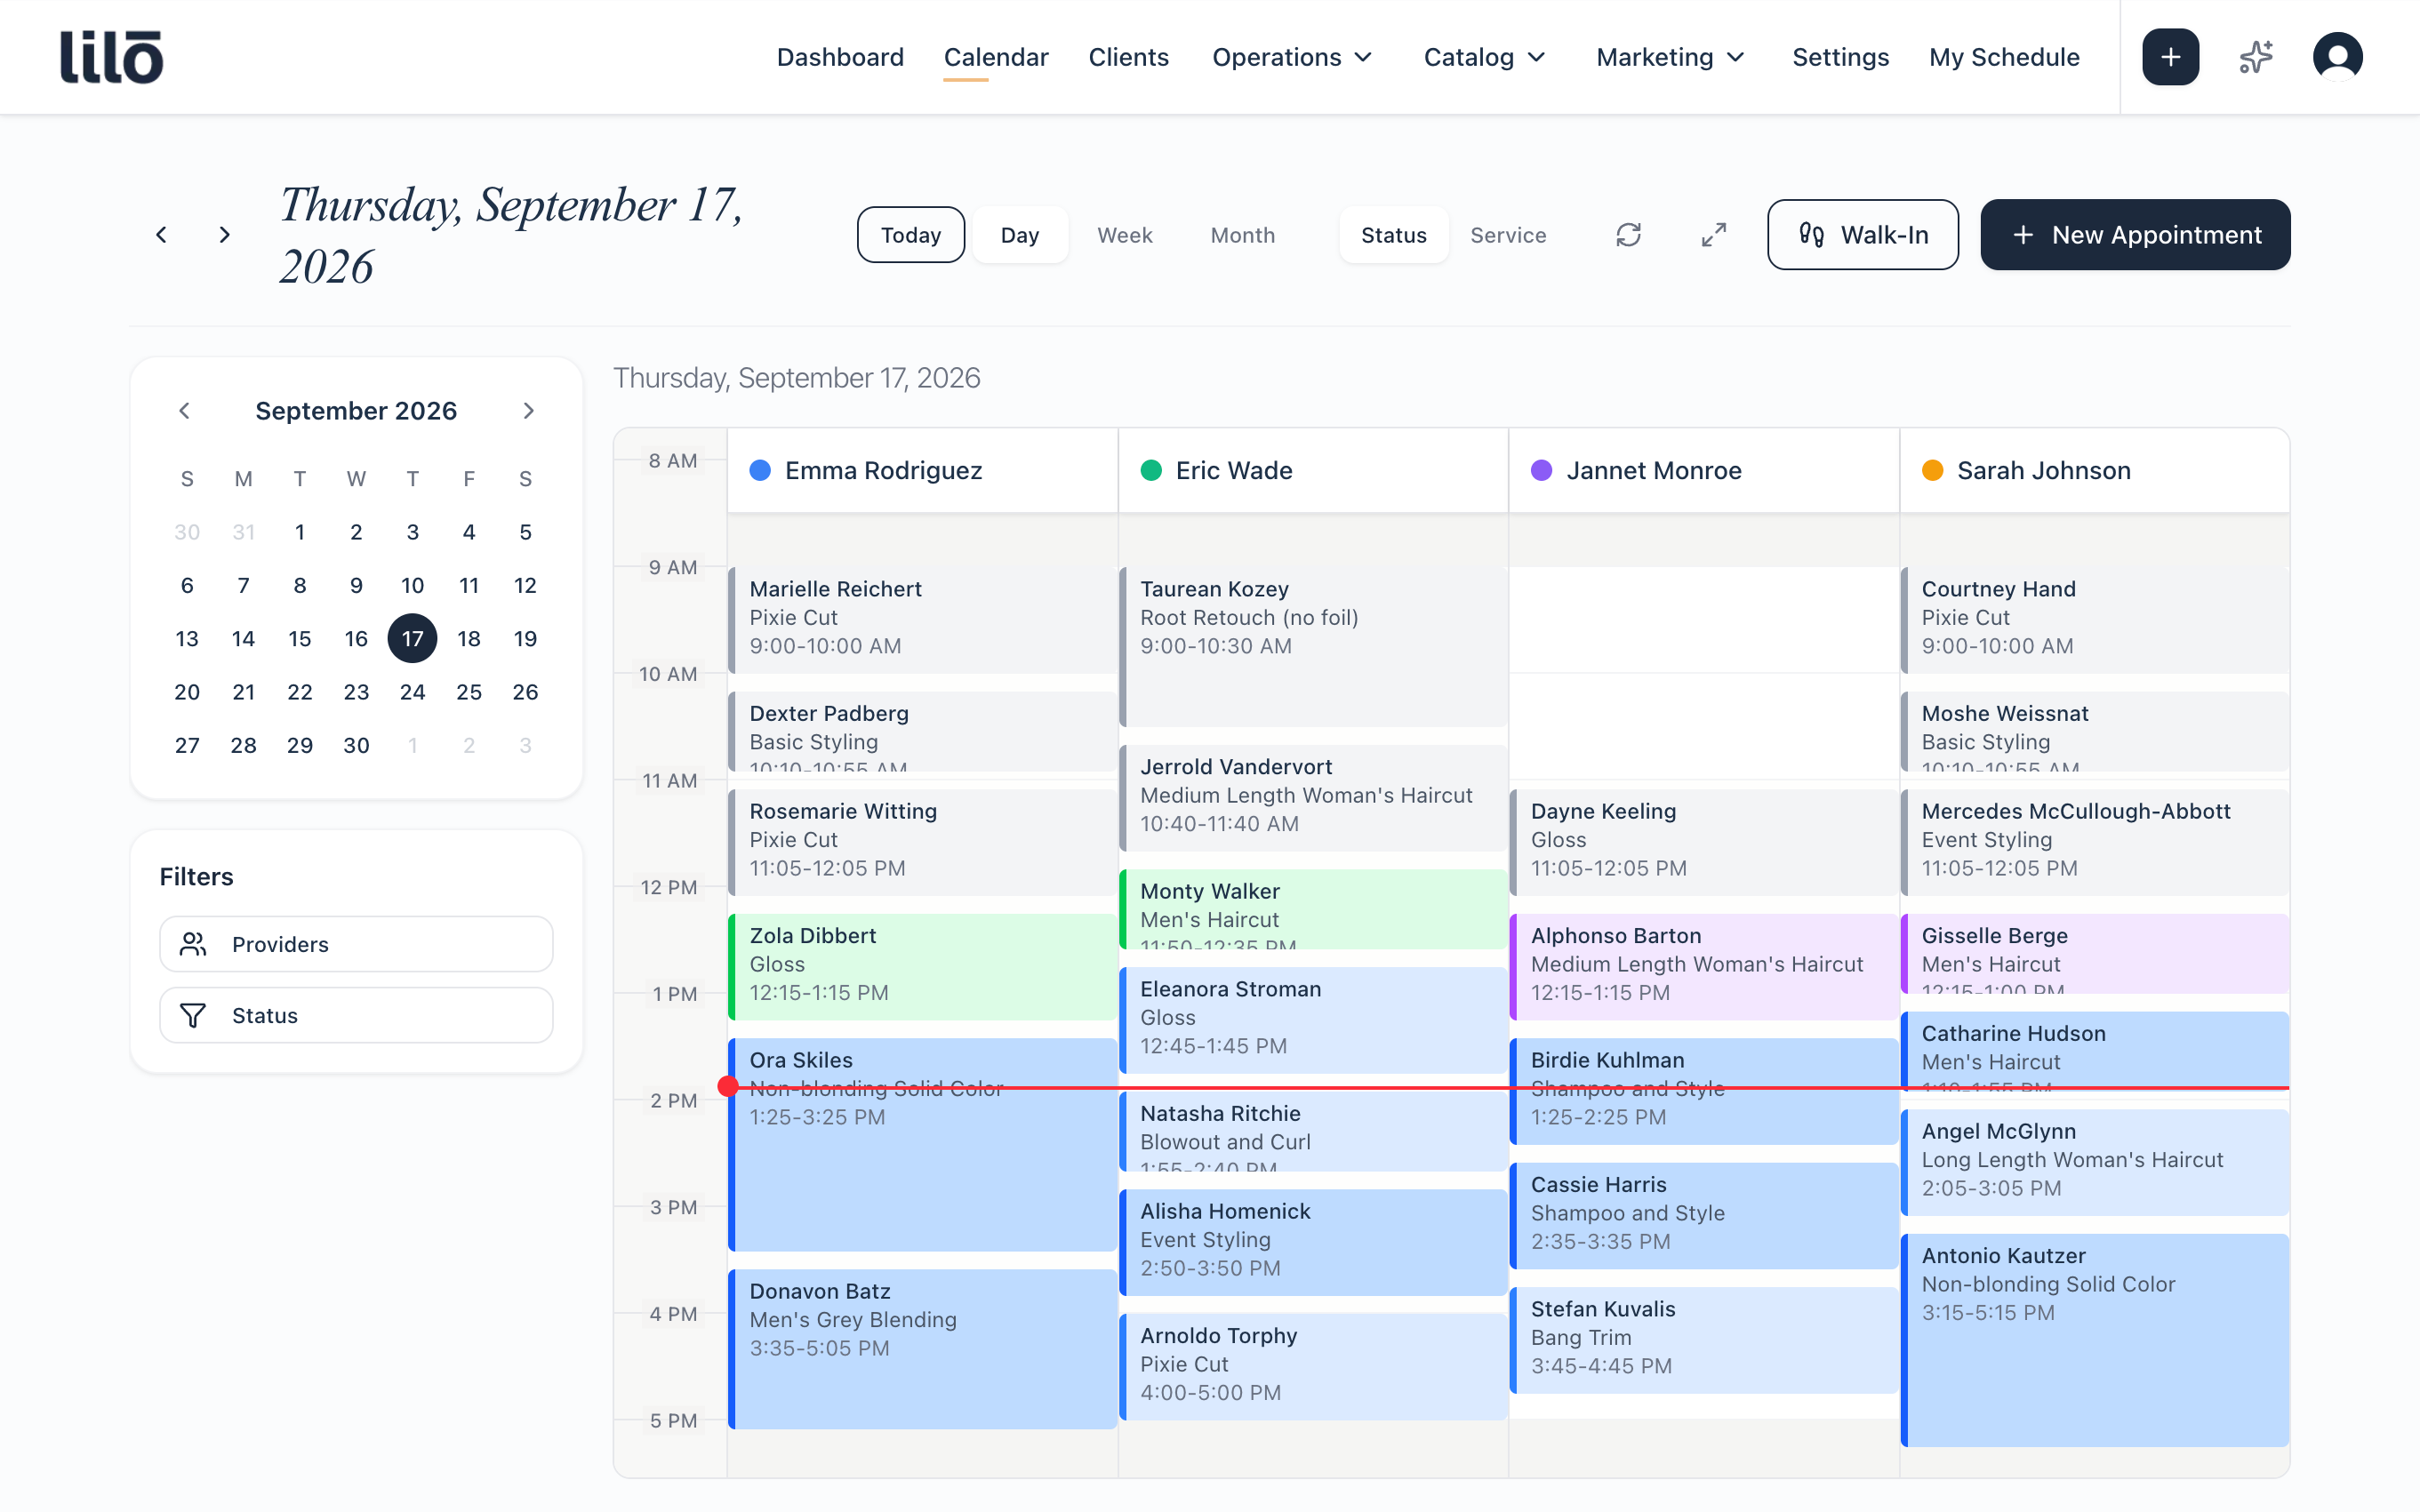Go to next day arrow beside date heading
This screenshot has width=2420, height=1512.
pyautogui.click(x=224, y=235)
